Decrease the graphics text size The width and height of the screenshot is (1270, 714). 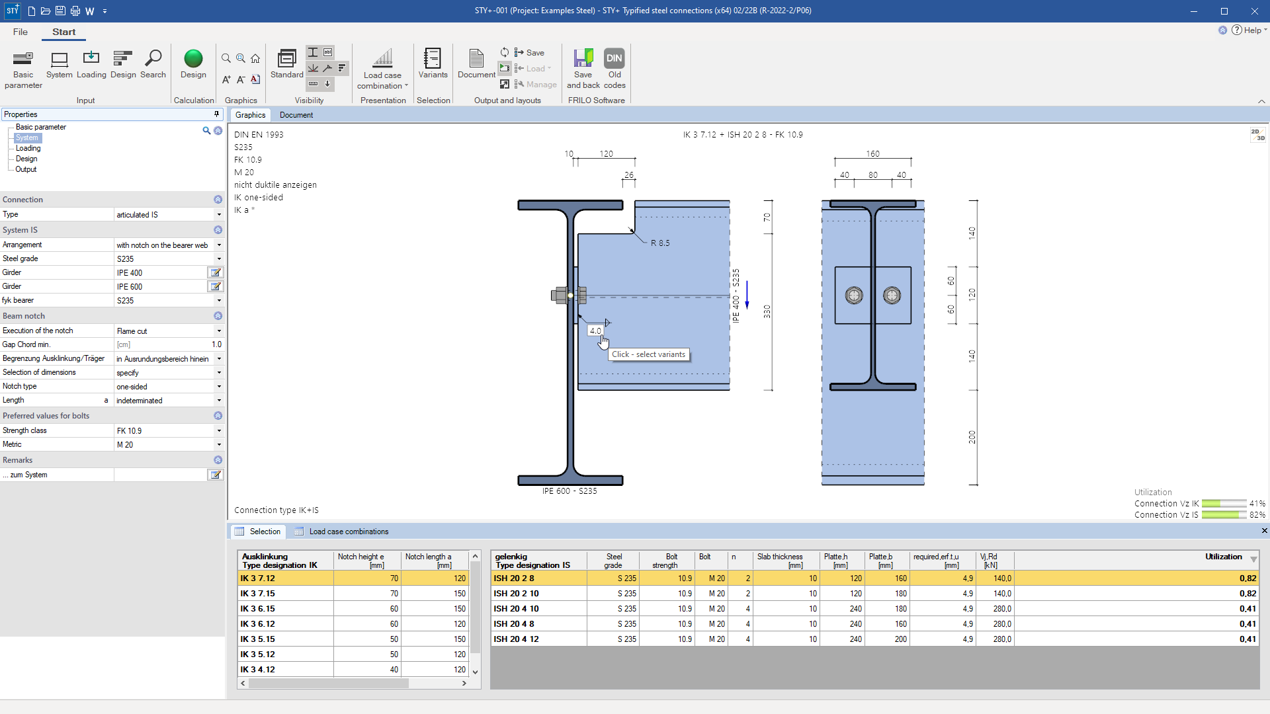[x=241, y=79]
